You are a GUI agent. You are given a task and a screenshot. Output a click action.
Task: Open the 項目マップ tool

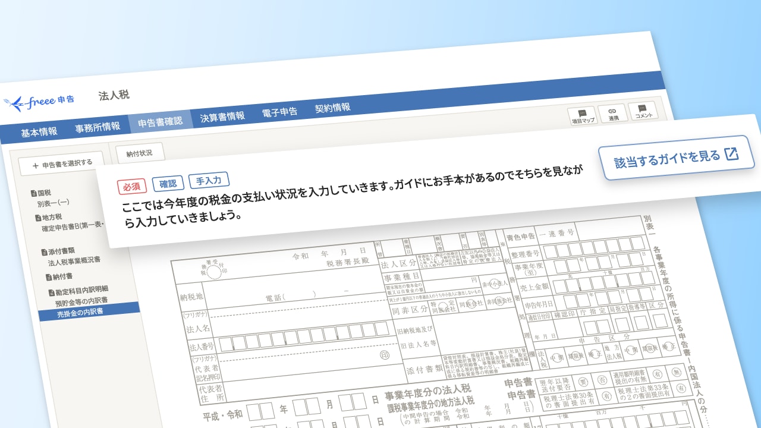point(582,115)
